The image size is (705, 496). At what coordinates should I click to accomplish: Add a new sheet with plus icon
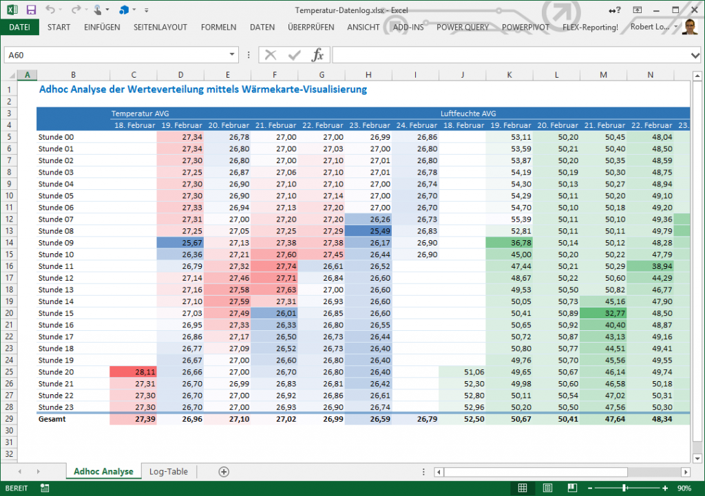pos(223,471)
